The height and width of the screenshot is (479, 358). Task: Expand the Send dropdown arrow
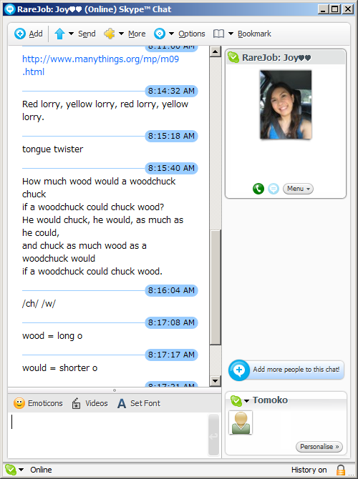(x=71, y=34)
